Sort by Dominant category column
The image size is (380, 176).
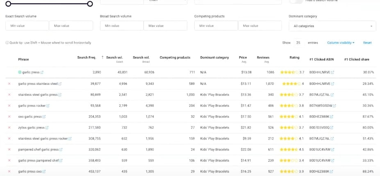tap(214, 58)
